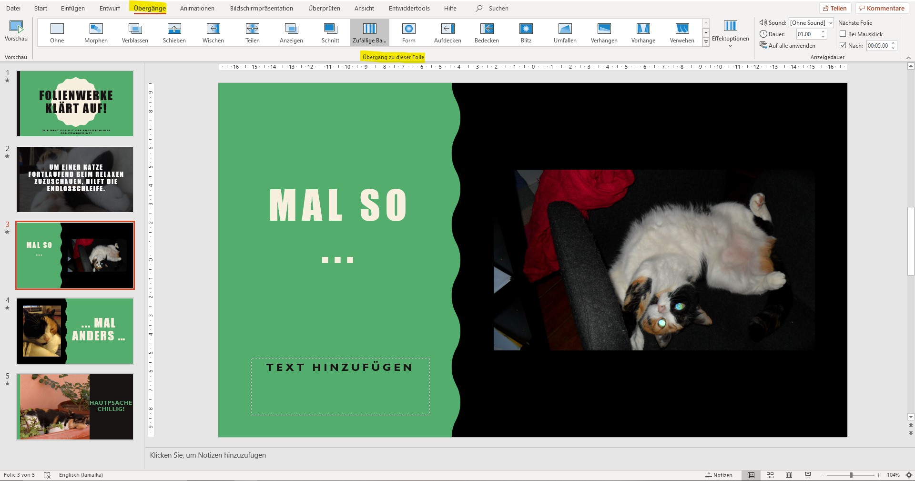The width and height of the screenshot is (915, 481).
Task: Choose the Schieben transition
Action: pyautogui.click(x=174, y=32)
